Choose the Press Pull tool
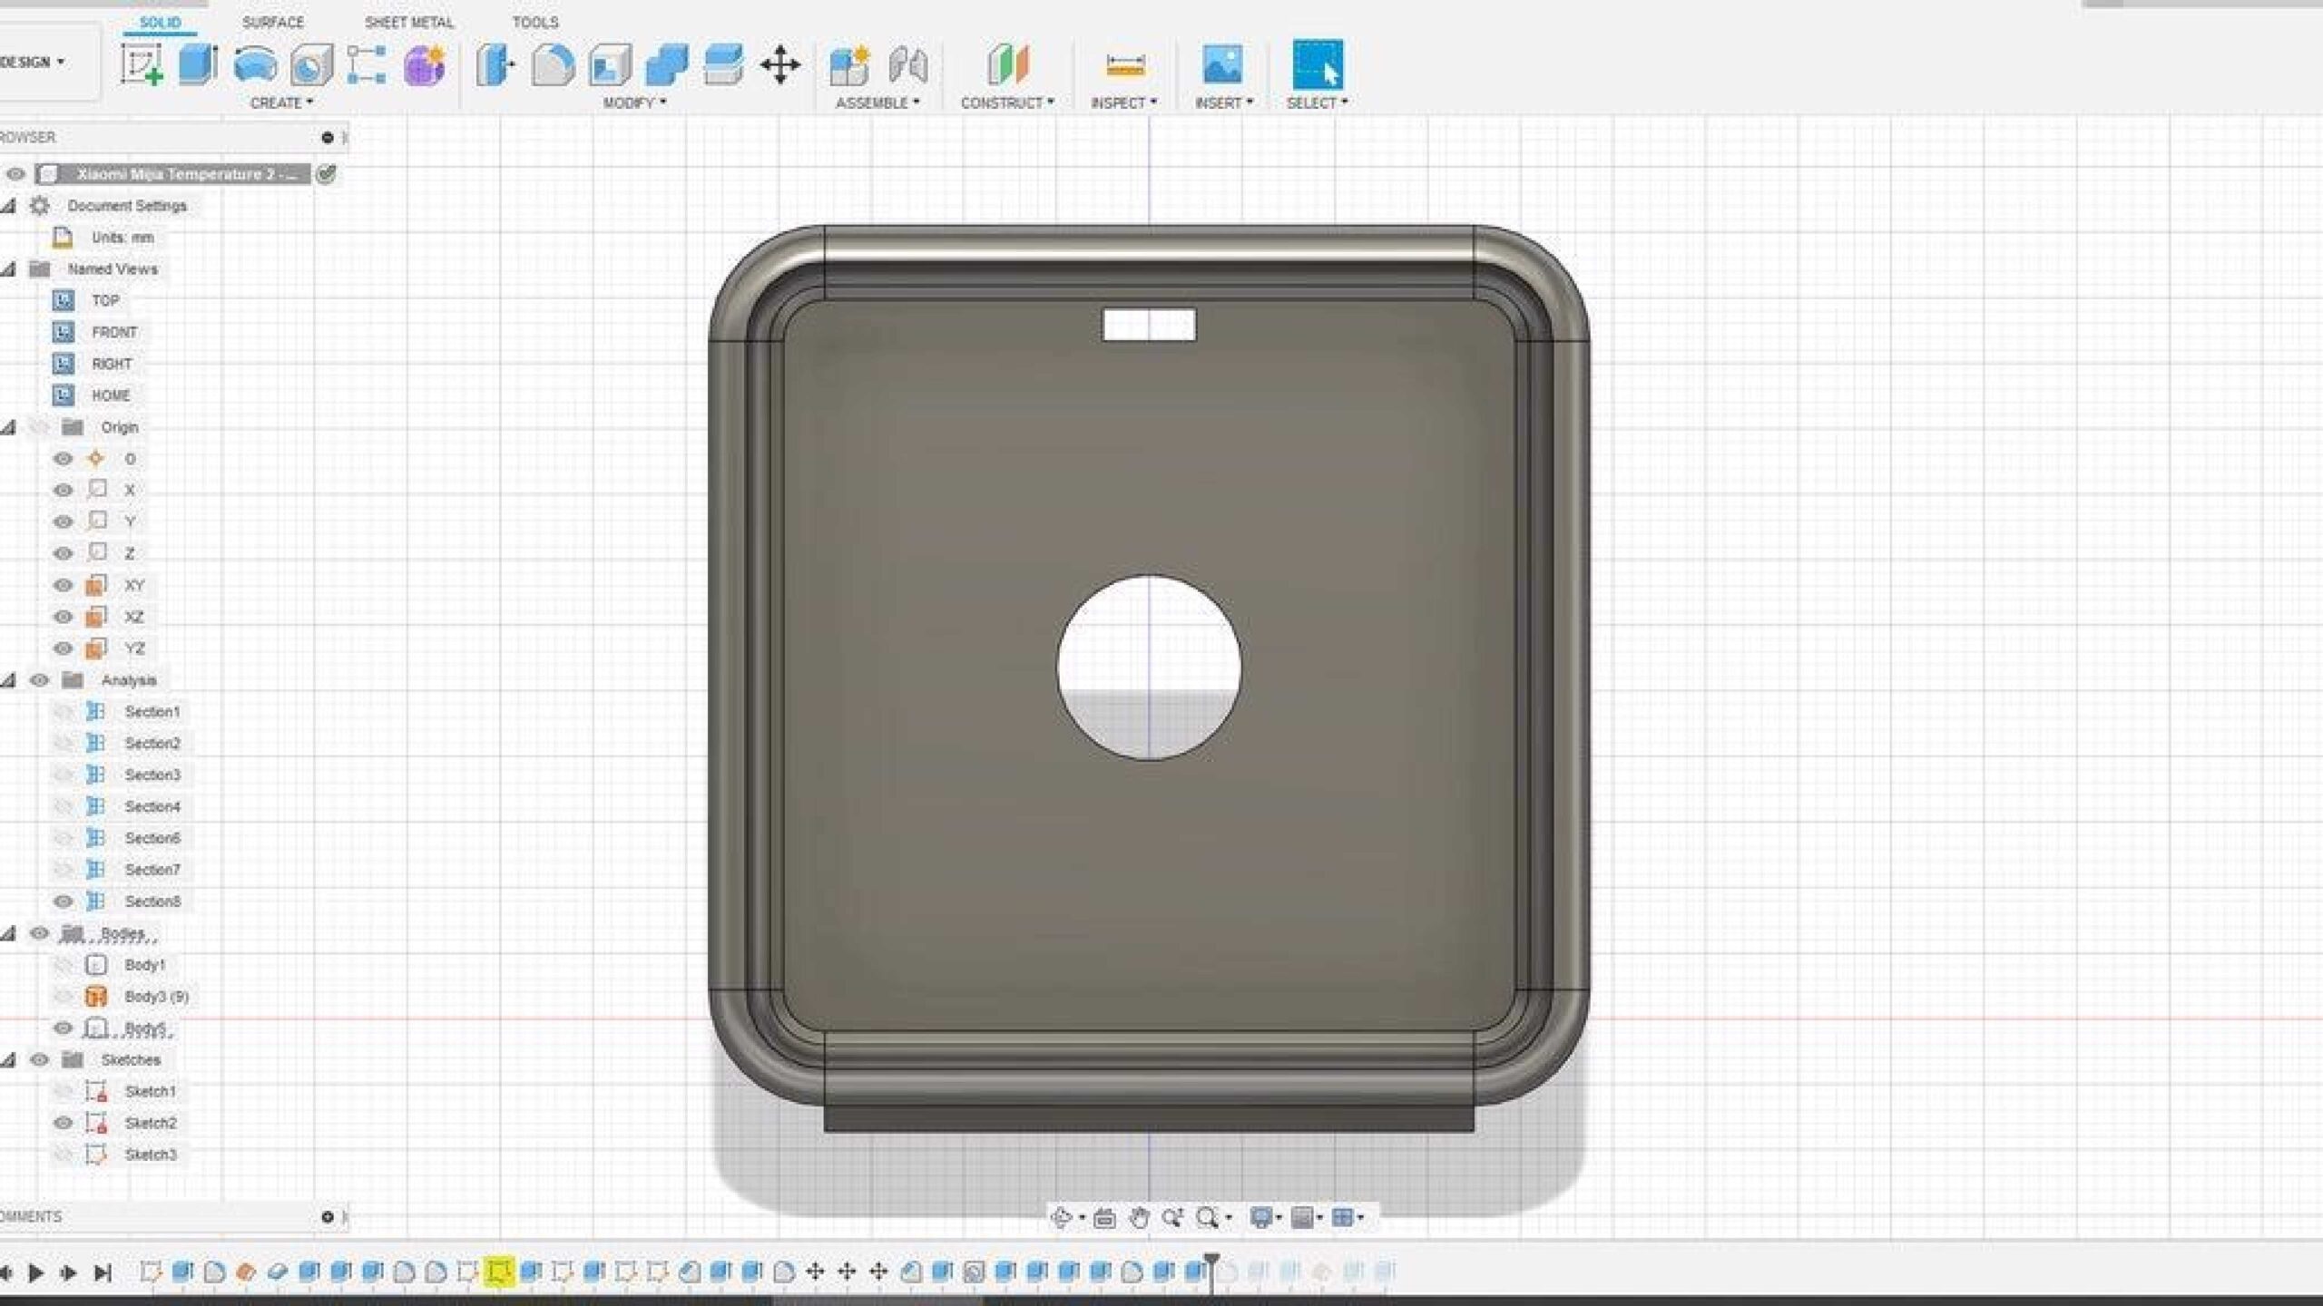Image resolution: width=2323 pixels, height=1306 pixels. tap(495, 65)
